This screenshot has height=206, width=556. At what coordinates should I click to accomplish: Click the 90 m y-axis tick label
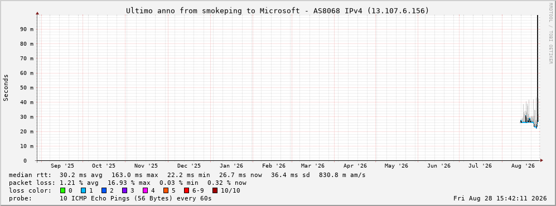(x=27, y=30)
